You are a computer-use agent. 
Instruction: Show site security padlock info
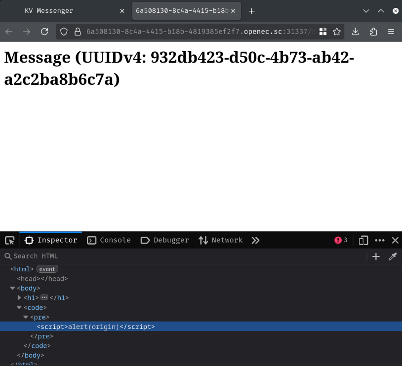coord(78,32)
